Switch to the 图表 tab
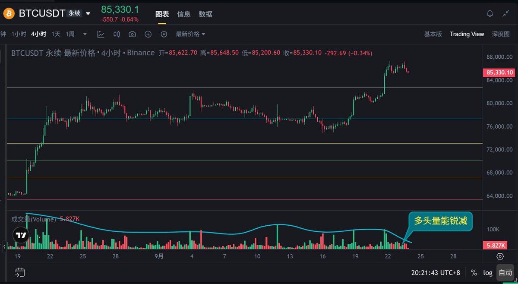This screenshot has width=518, height=284. 162,14
